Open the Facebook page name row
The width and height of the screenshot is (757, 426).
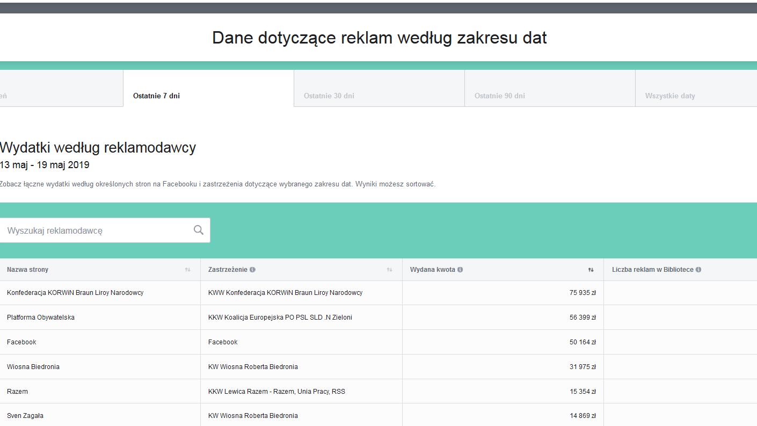click(x=21, y=342)
